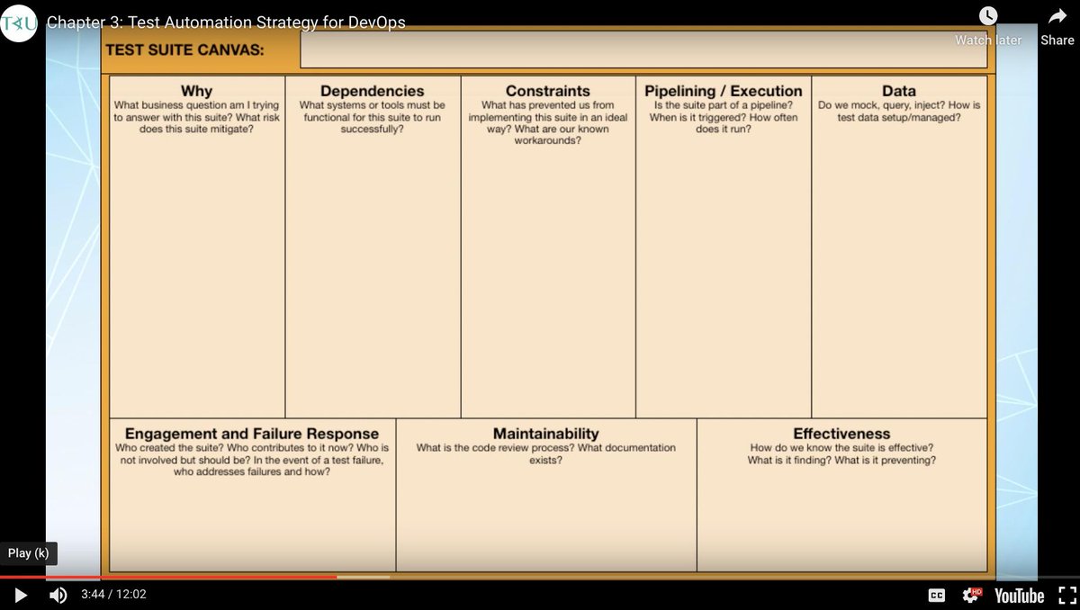The height and width of the screenshot is (610, 1080).
Task: Seek forward using the progress bar
Action: click(x=540, y=577)
